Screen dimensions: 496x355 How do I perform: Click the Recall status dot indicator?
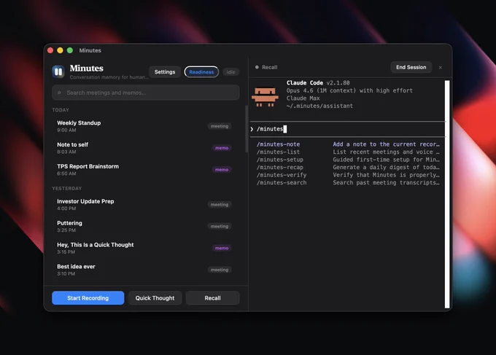[x=257, y=67]
